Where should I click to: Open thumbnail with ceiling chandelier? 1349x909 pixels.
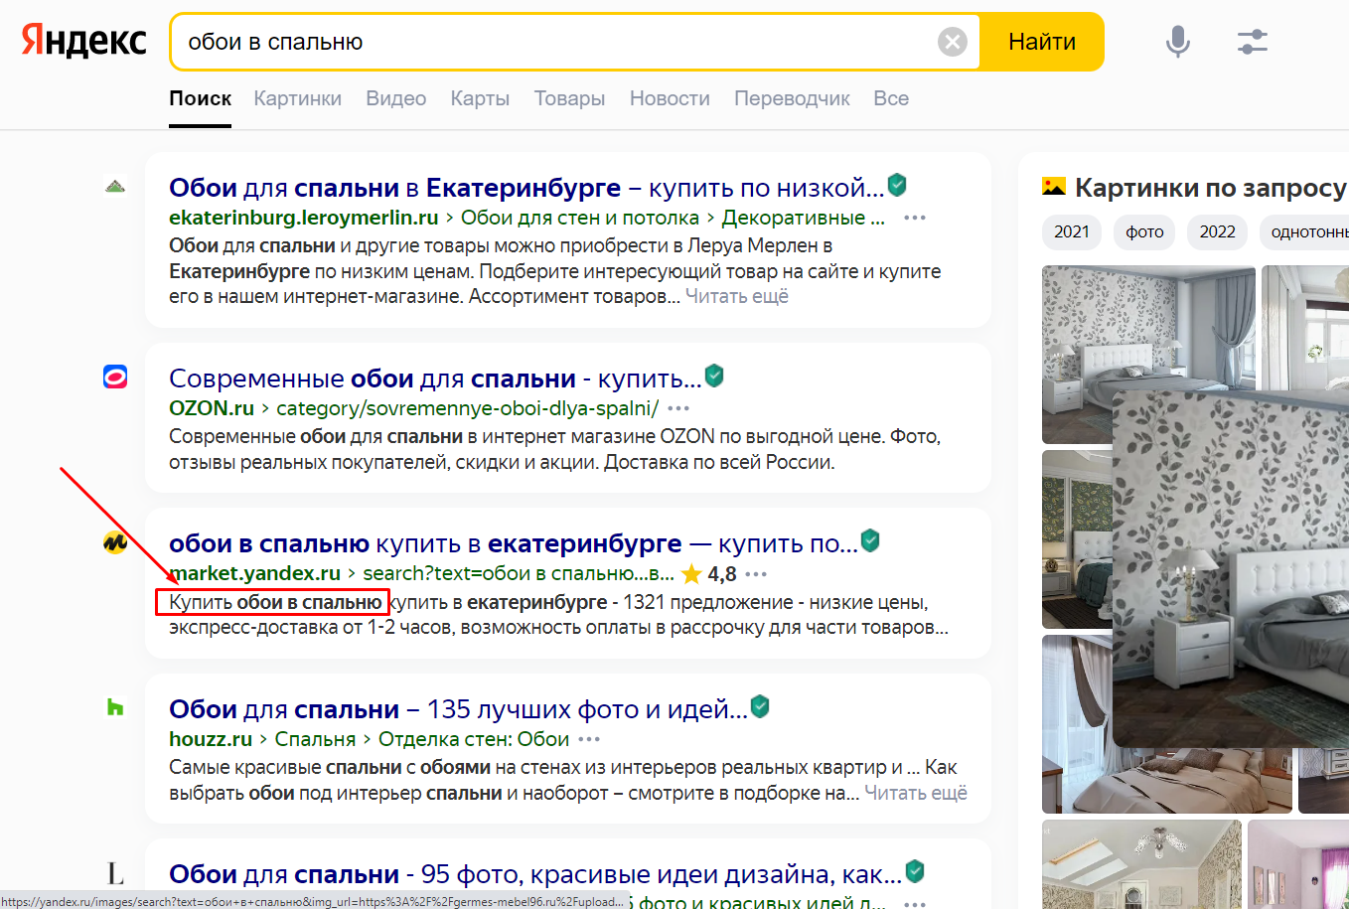coord(1141,864)
